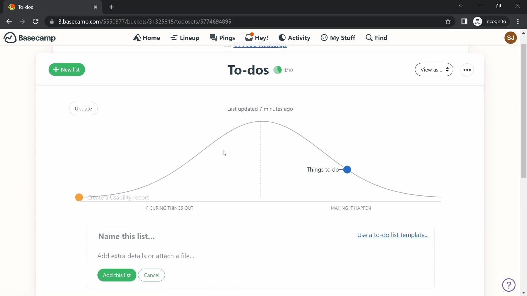Expand the to-do list template link

click(393, 235)
